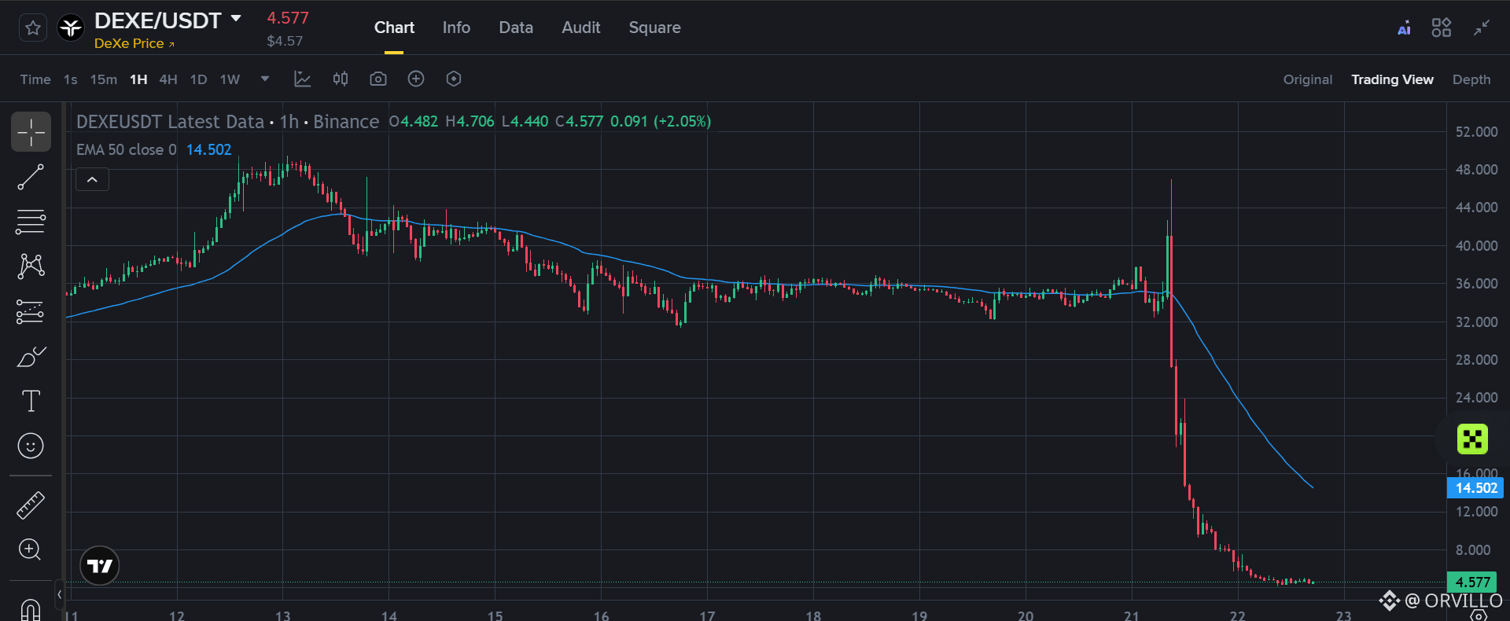Select the brush drawing tool
The width and height of the screenshot is (1510, 621).
[x=31, y=357]
